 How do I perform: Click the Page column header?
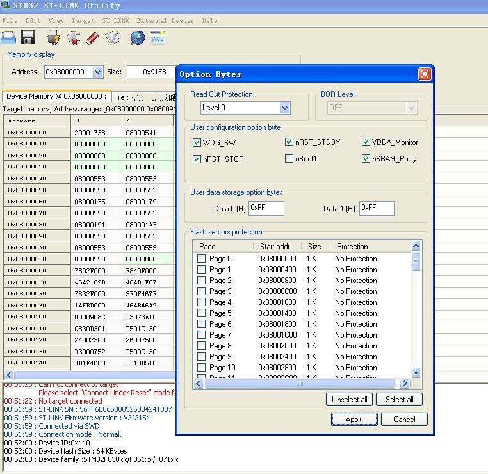(223, 247)
